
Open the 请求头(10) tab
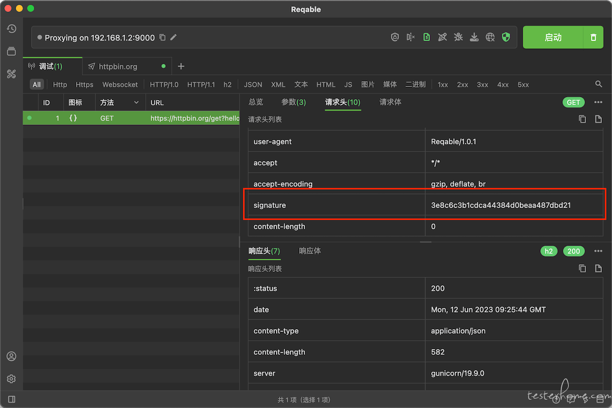343,102
